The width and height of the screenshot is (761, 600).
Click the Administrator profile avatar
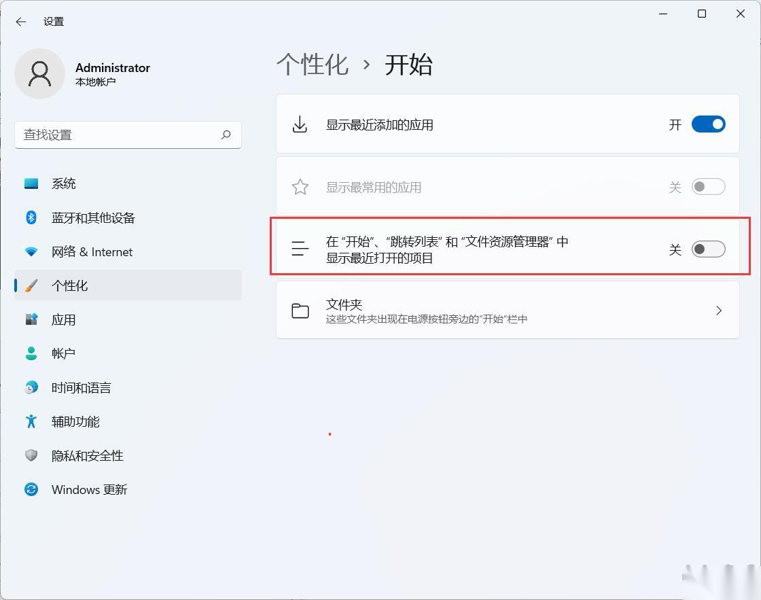coord(40,73)
